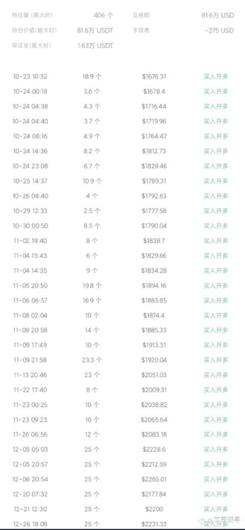Click the $2083.18 price entry
Image resolution: width=245 pixels, height=530 pixels.
(x=154, y=435)
